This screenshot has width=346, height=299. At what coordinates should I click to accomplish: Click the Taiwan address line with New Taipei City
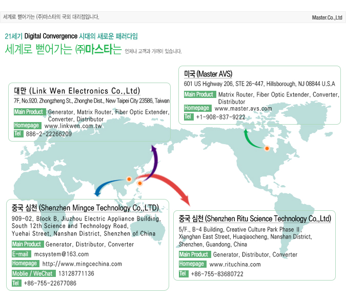[92, 101]
